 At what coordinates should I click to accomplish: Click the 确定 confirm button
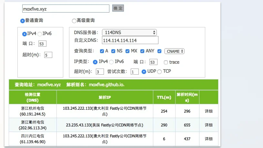[118, 8]
